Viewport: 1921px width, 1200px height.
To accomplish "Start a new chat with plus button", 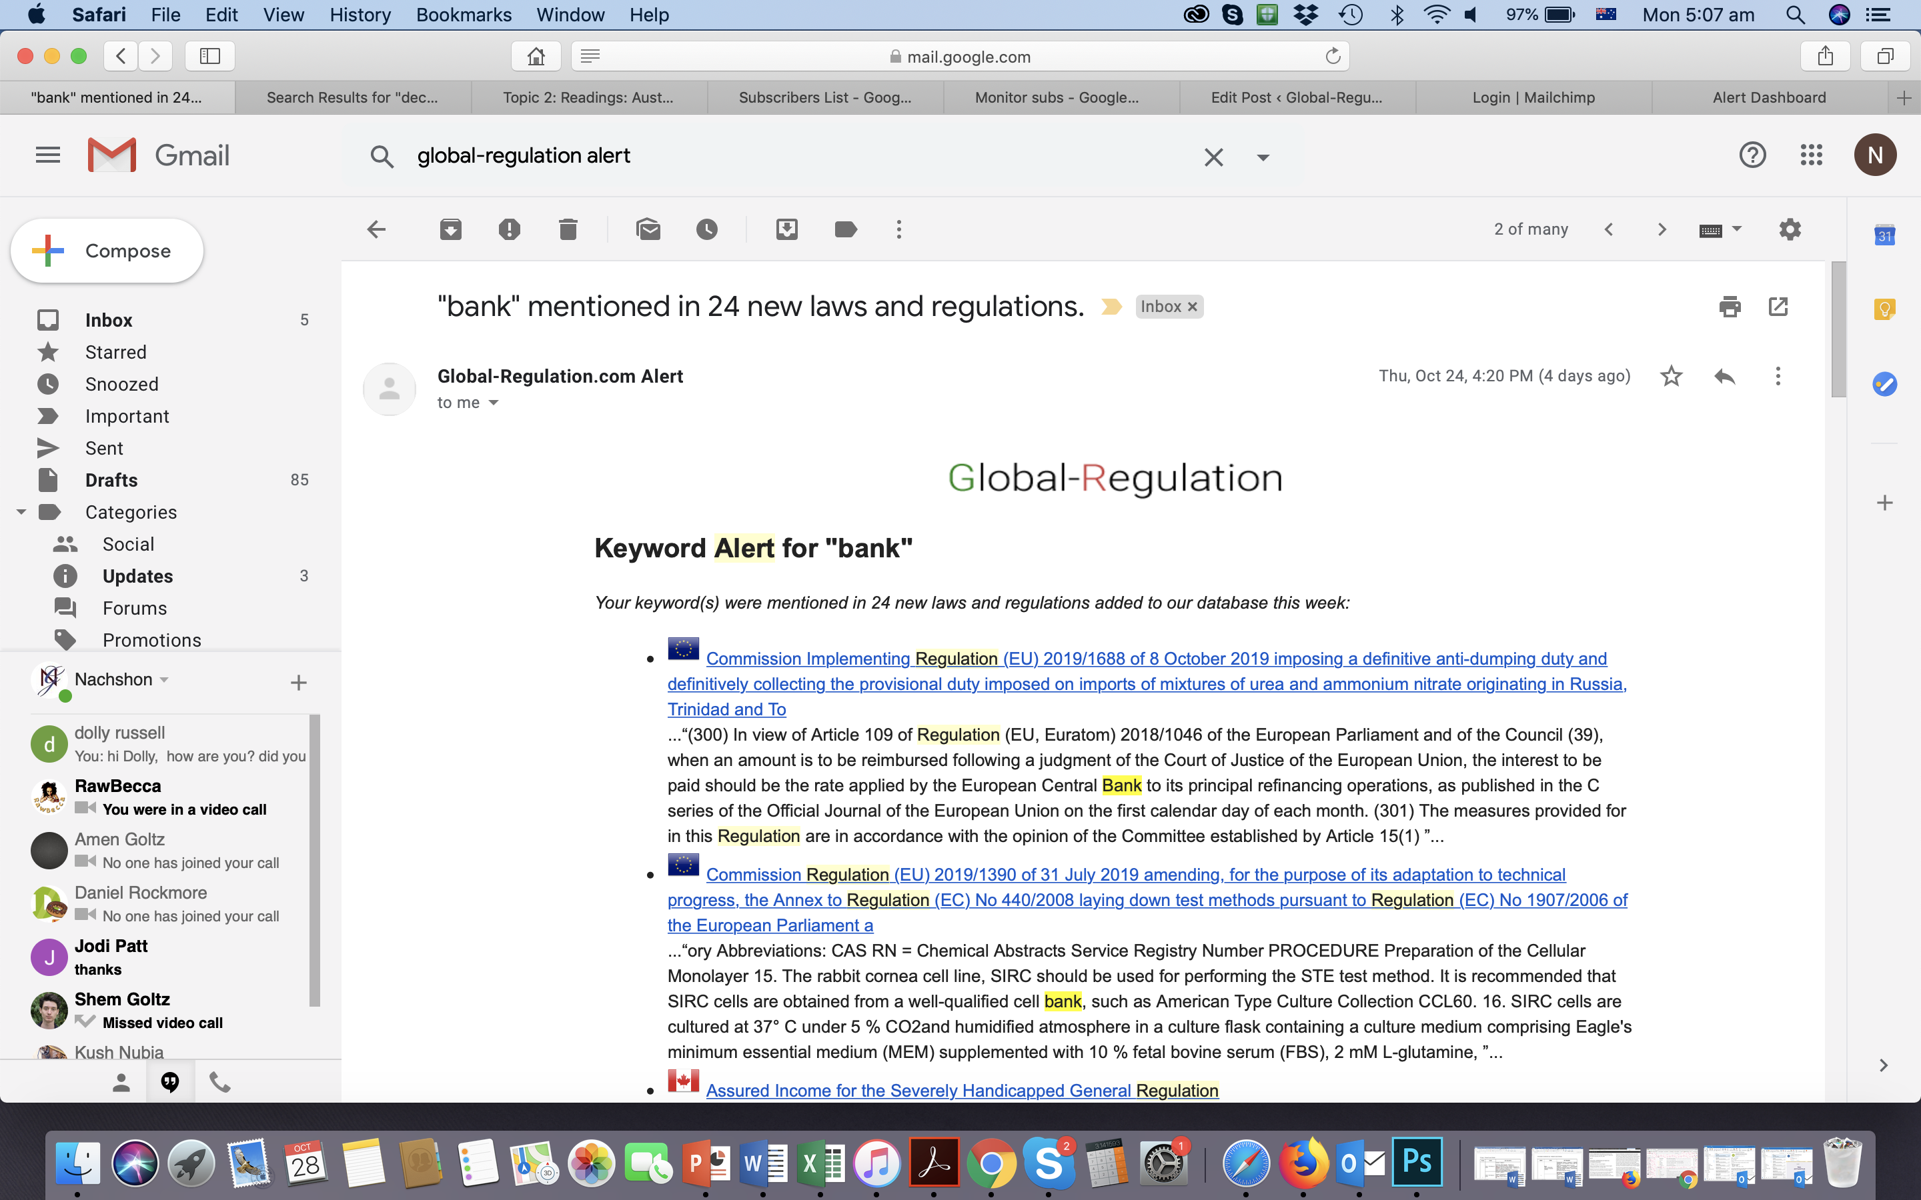I will pyautogui.click(x=298, y=683).
